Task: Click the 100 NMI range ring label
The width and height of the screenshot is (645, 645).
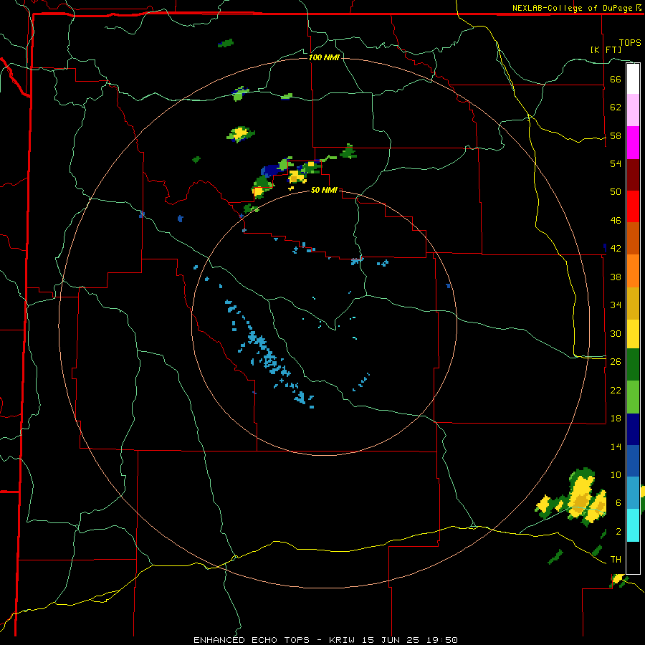Action: click(x=324, y=57)
